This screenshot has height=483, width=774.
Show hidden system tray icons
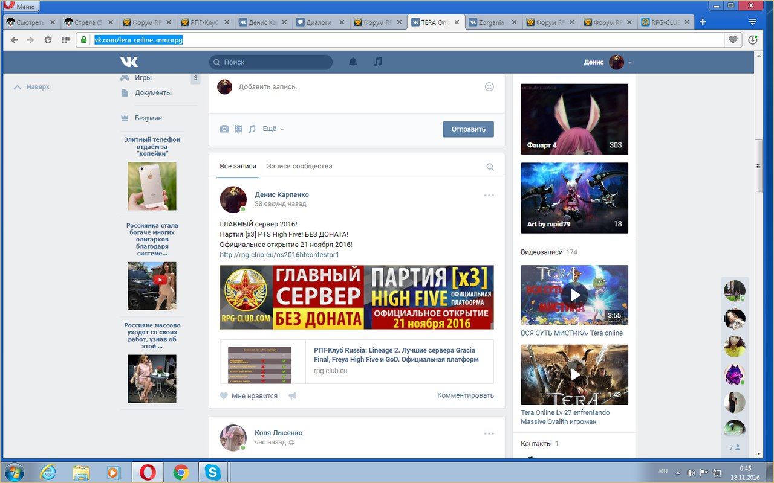pos(677,472)
